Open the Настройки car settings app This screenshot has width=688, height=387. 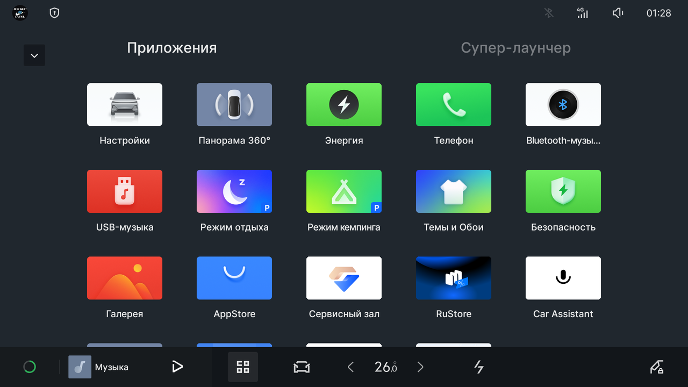point(125,105)
